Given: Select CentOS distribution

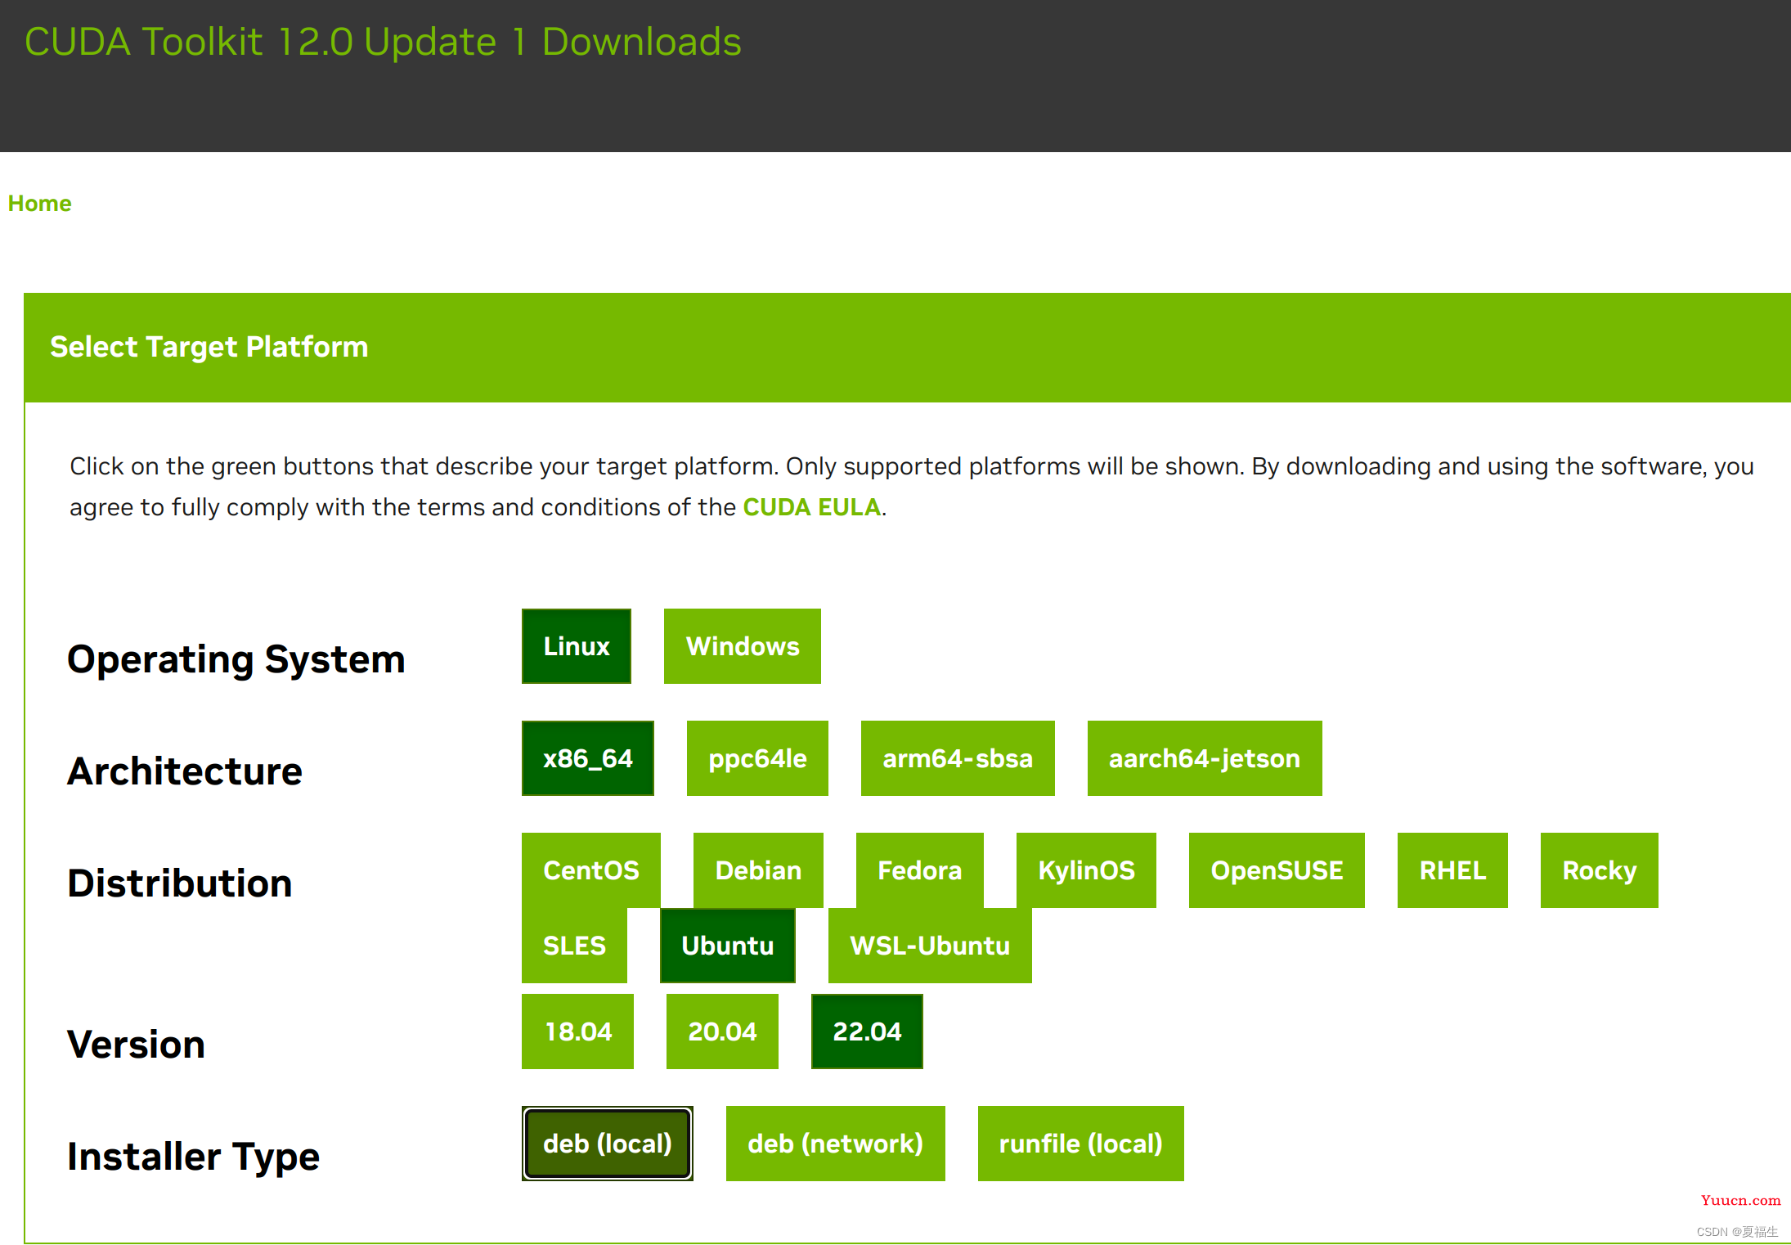Looking at the screenshot, I should click(591, 870).
